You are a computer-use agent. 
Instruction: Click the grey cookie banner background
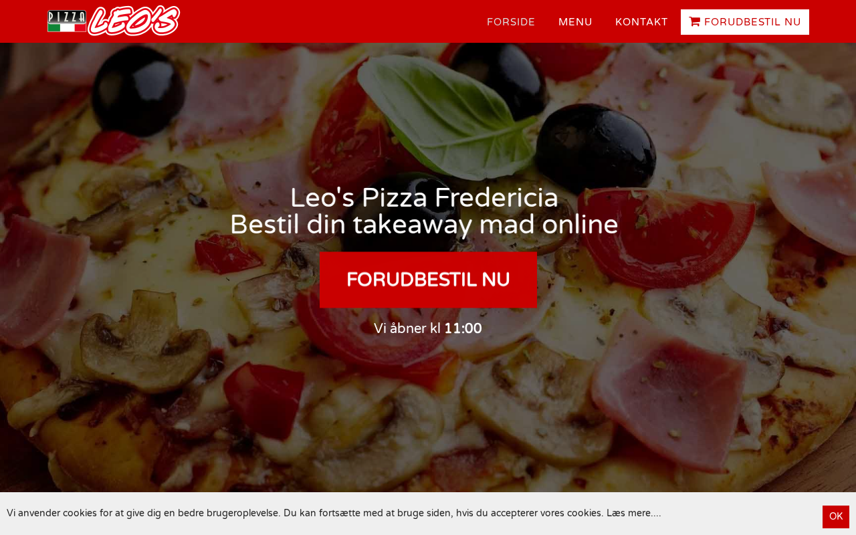[x=736, y=514]
